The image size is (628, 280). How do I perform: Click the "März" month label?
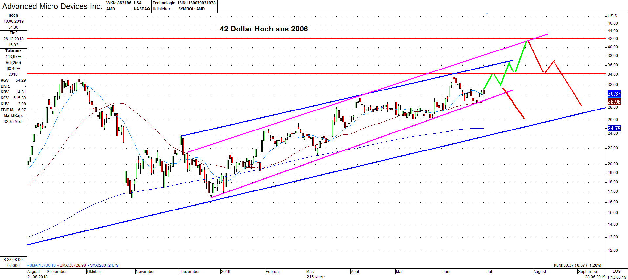click(311, 272)
